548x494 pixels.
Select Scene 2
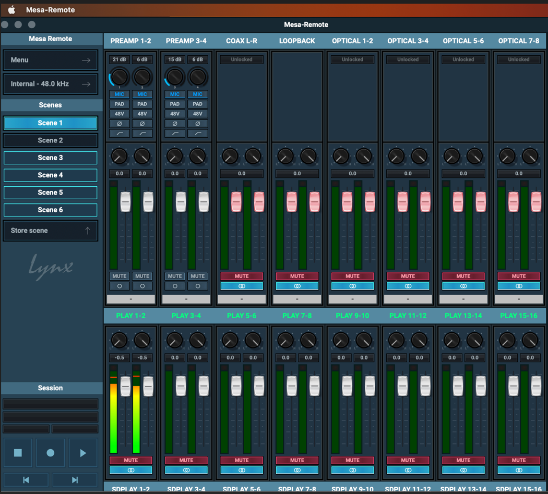(50, 140)
